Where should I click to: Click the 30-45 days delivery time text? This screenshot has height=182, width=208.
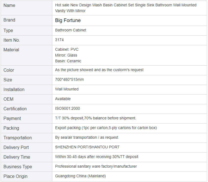pyautogui.click(x=97, y=157)
